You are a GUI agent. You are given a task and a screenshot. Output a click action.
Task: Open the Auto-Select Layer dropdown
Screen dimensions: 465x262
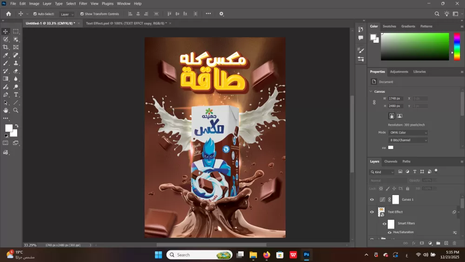66,14
